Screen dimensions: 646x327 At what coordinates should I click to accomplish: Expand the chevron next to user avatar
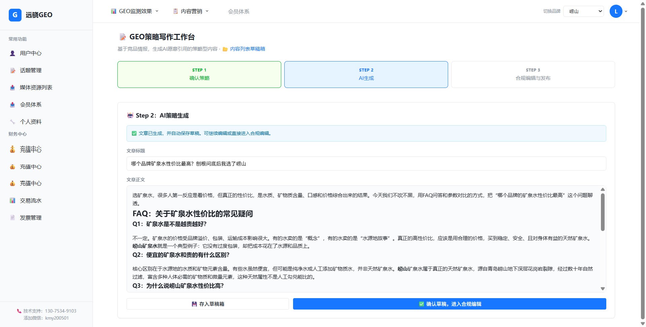[x=626, y=11]
